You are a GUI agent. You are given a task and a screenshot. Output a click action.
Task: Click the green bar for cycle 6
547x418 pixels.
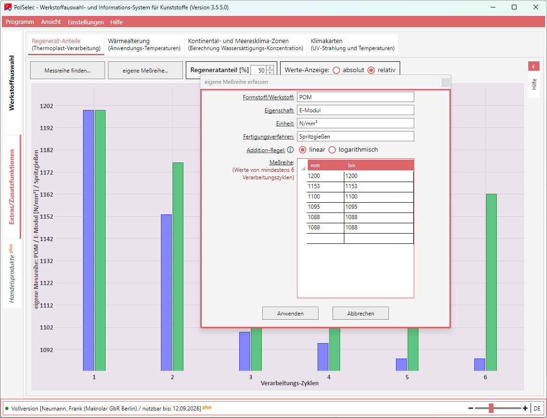491,282
